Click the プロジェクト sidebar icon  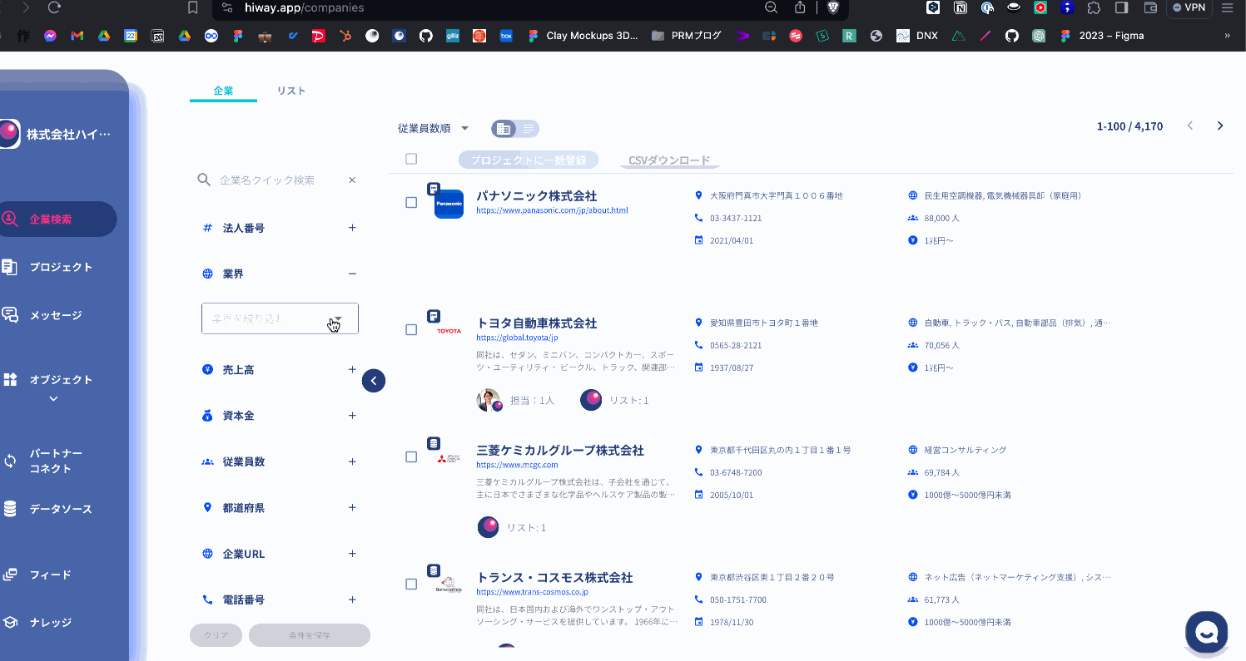pos(9,267)
